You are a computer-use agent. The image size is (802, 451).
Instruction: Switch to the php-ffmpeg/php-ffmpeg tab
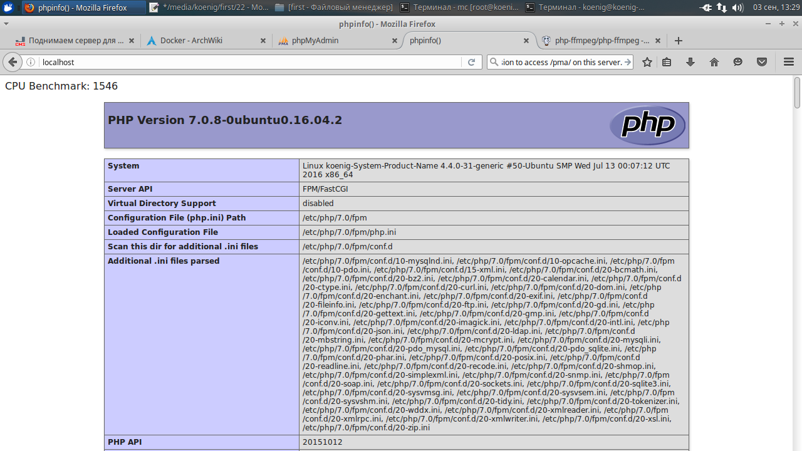pyautogui.click(x=602, y=41)
